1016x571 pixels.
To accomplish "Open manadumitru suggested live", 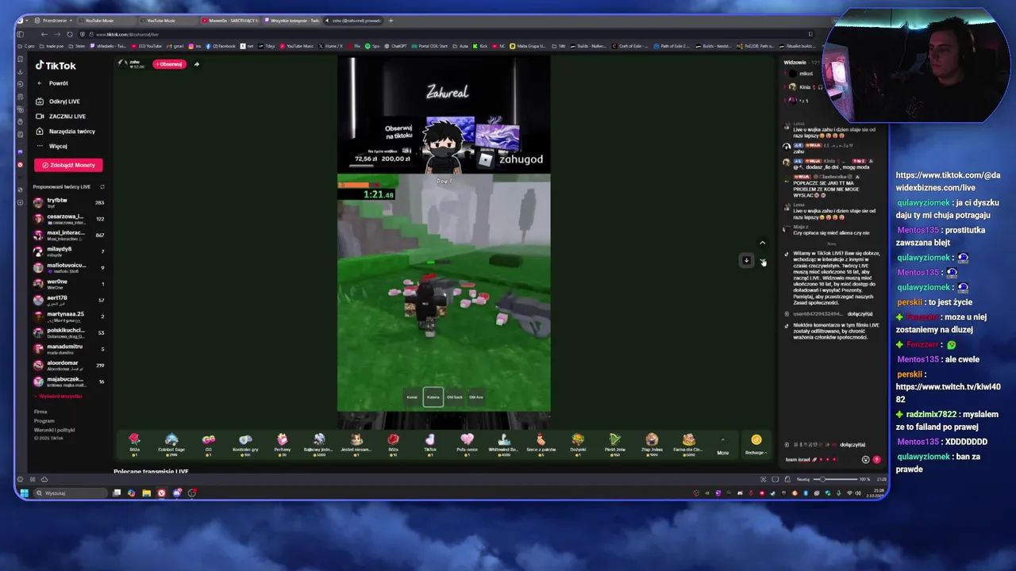I will [x=68, y=349].
